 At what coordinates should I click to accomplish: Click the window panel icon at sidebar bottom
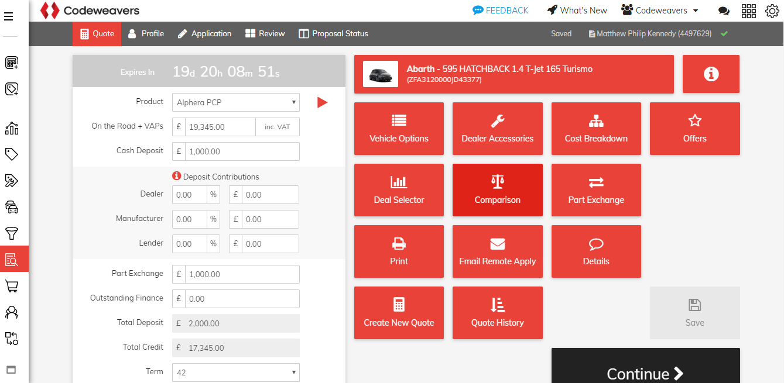click(x=11, y=370)
